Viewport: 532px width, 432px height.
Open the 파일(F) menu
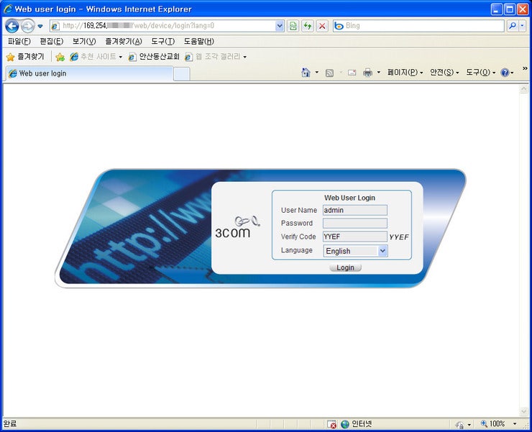tap(19, 42)
